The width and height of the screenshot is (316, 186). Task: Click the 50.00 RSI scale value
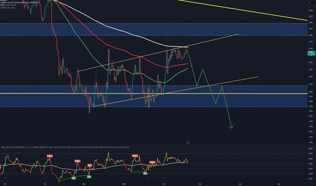coord(311,164)
